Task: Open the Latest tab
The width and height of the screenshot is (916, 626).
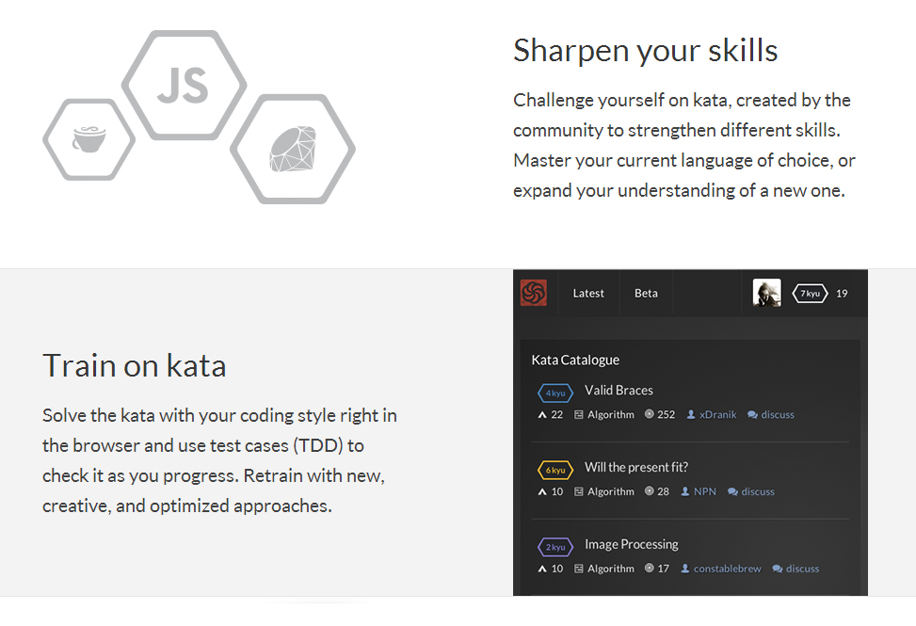Action: tap(588, 293)
